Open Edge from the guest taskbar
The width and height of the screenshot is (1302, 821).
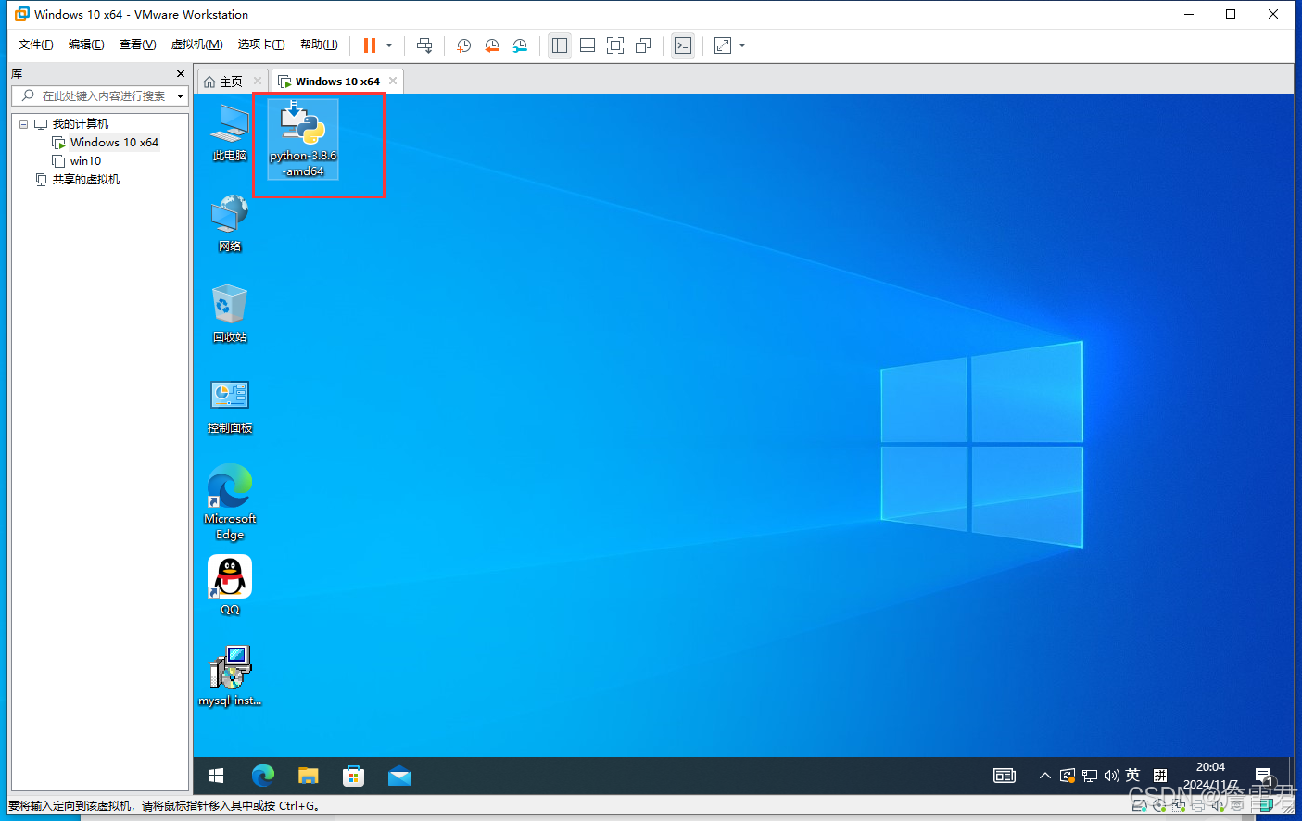pyautogui.click(x=263, y=776)
